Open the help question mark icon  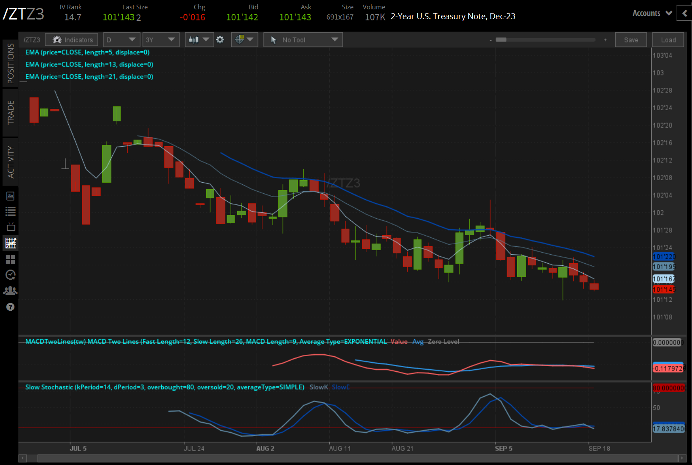pos(11,307)
